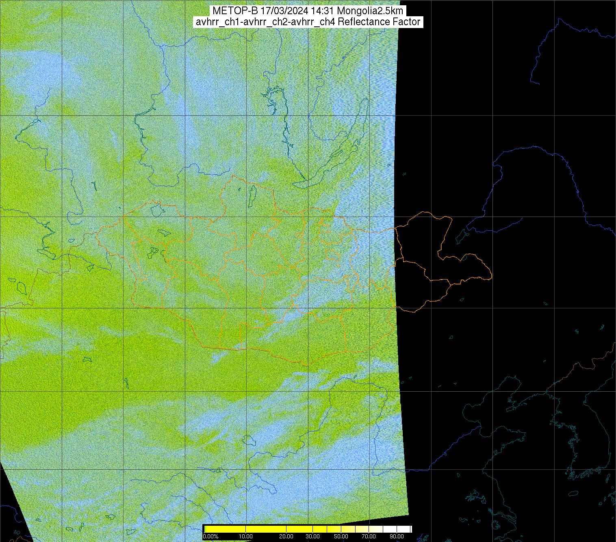The width and height of the screenshot is (616, 542).
Task: Click the avhrr Reflectance Factor subtitle label
Action: click(x=308, y=22)
